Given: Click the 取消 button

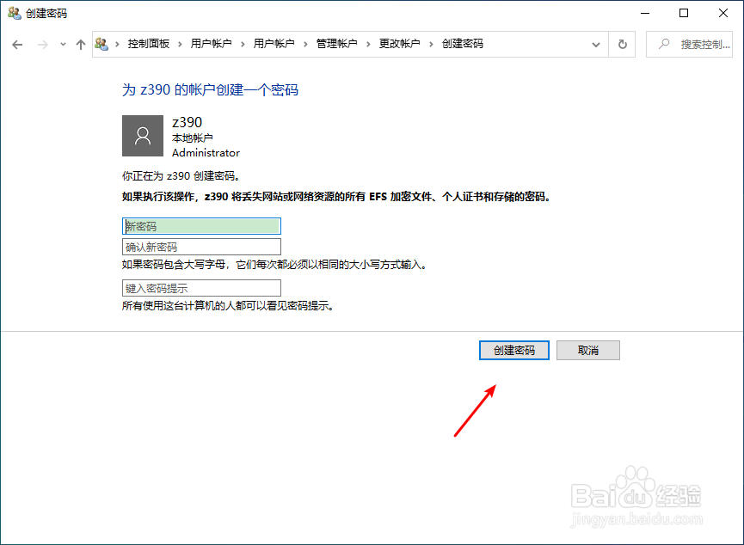Looking at the screenshot, I should (588, 350).
